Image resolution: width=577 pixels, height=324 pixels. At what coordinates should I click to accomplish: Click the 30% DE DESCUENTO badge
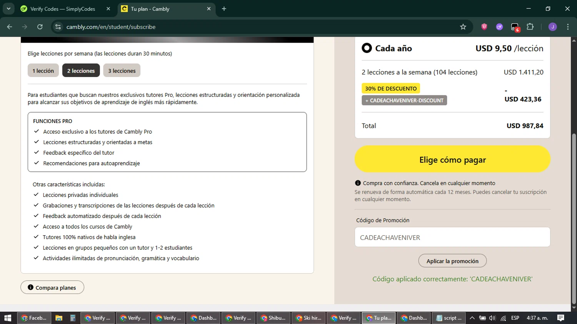(391, 88)
